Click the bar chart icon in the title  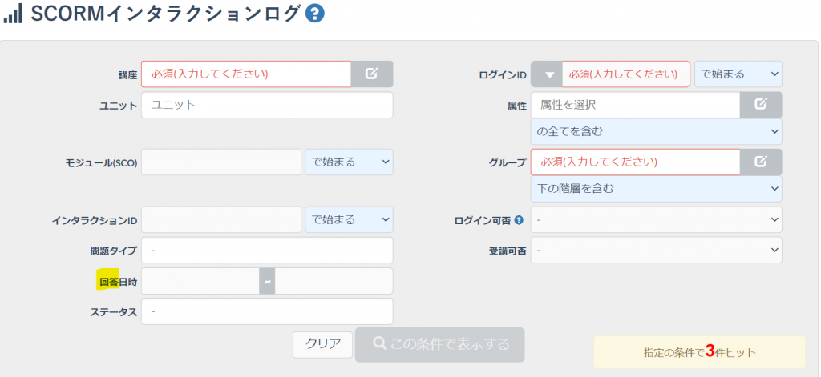point(13,14)
